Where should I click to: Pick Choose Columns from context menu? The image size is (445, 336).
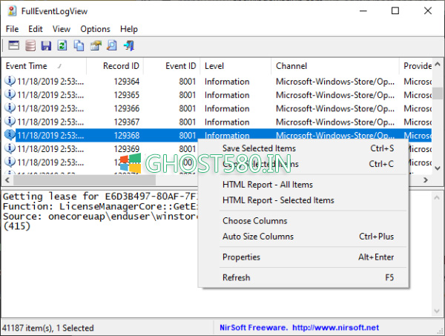[x=303, y=221]
